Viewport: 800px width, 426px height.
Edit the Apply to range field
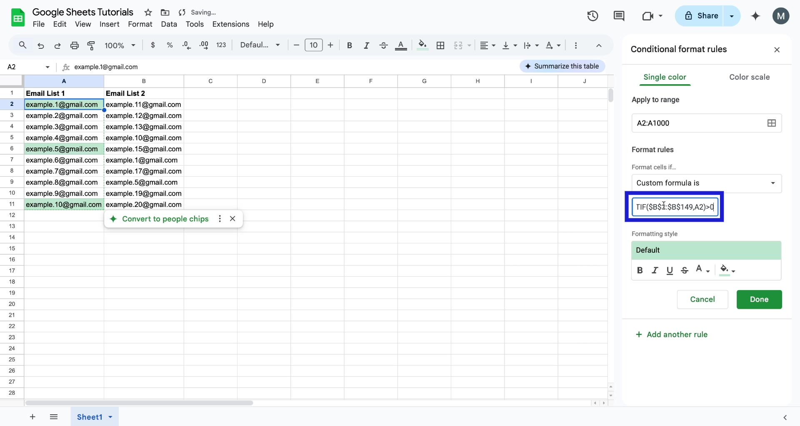[x=696, y=123]
